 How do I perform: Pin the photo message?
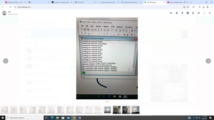(182, 13)
